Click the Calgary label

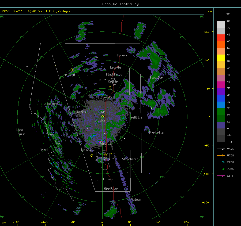(x=104, y=158)
